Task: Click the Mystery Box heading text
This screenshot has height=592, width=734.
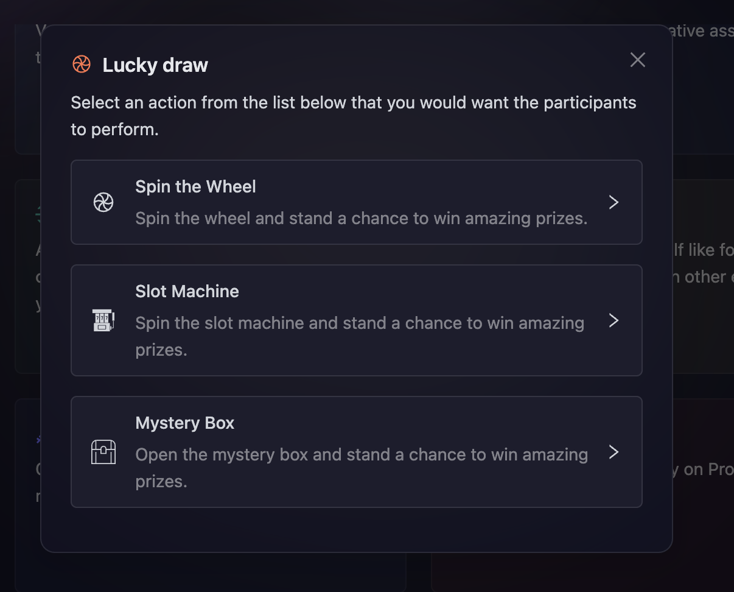Action: click(184, 423)
